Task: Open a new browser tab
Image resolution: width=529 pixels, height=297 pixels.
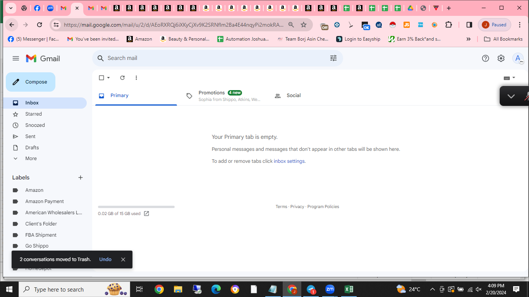Action: [449, 8]
